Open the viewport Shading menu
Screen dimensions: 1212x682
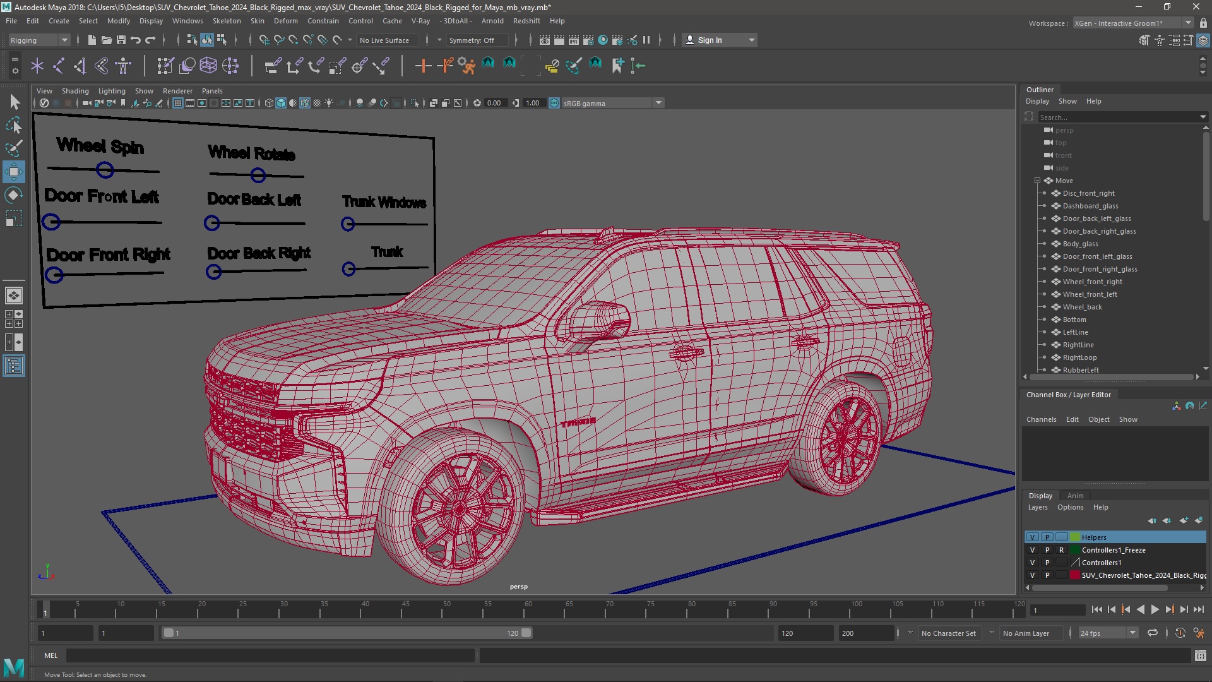click(75, 91)
